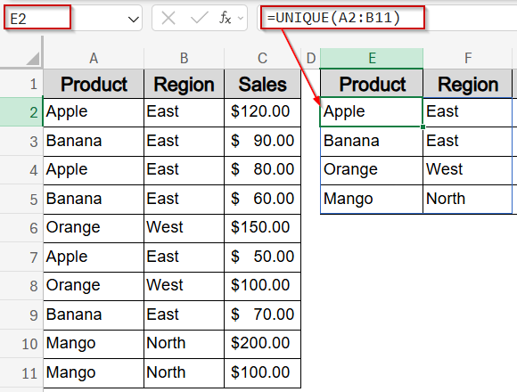Select cell E4 containing Orange

pyautogui.click(x=372, y=170)
